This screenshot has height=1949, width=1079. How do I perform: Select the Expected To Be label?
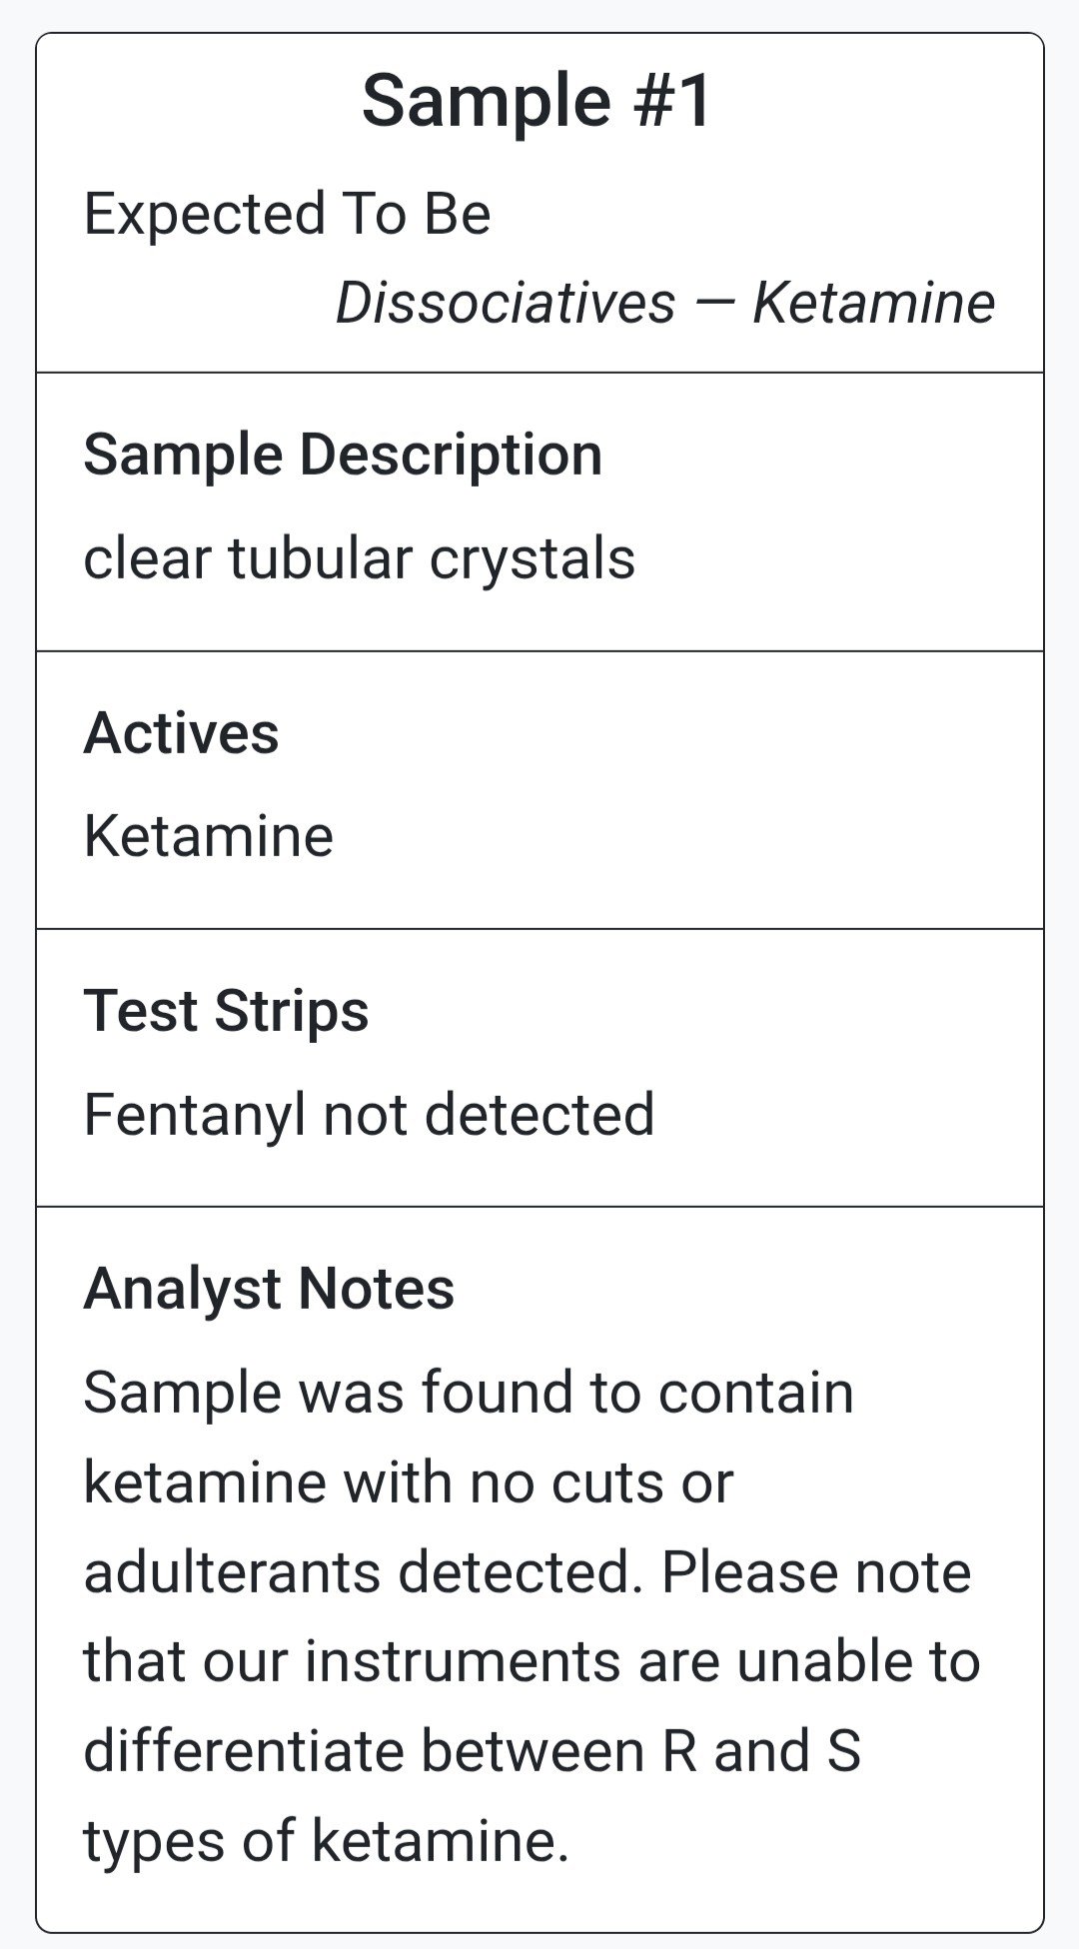click(287, 214)
